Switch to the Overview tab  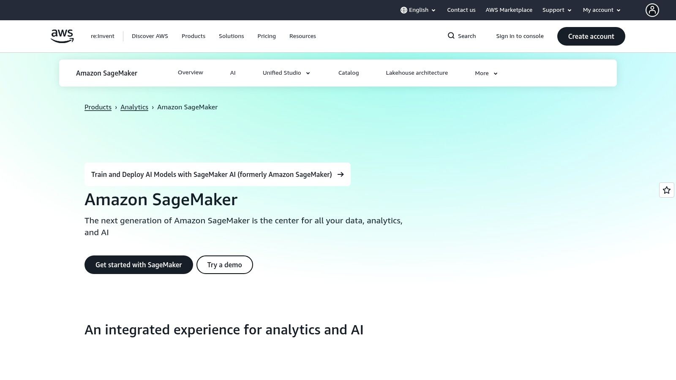coord(190,72)
